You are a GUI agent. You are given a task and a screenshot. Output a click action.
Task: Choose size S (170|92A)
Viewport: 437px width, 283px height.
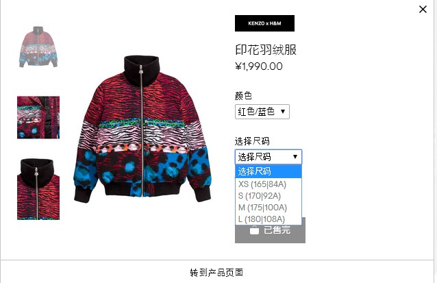(x=269, y=196)
